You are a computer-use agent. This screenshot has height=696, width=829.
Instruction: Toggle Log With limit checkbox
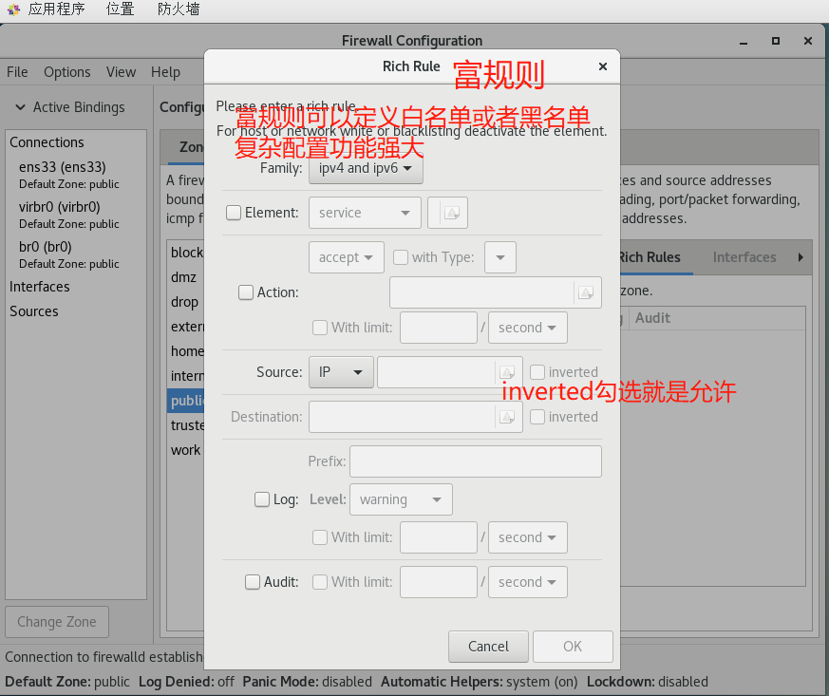click(x=320, y=537)
